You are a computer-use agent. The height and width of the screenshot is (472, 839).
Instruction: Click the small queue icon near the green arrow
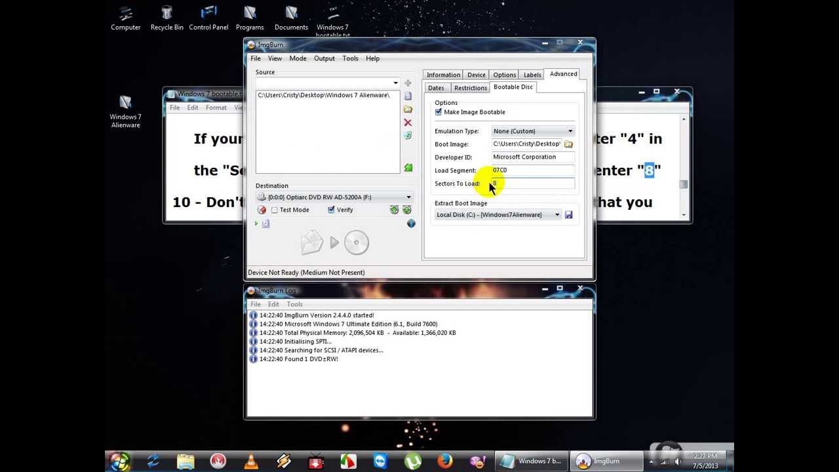[x=265, y=224]
